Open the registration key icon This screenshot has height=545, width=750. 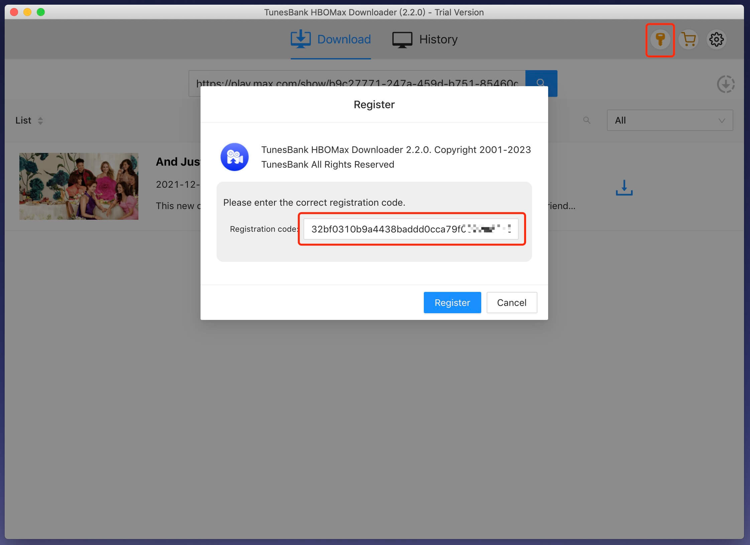660,40
